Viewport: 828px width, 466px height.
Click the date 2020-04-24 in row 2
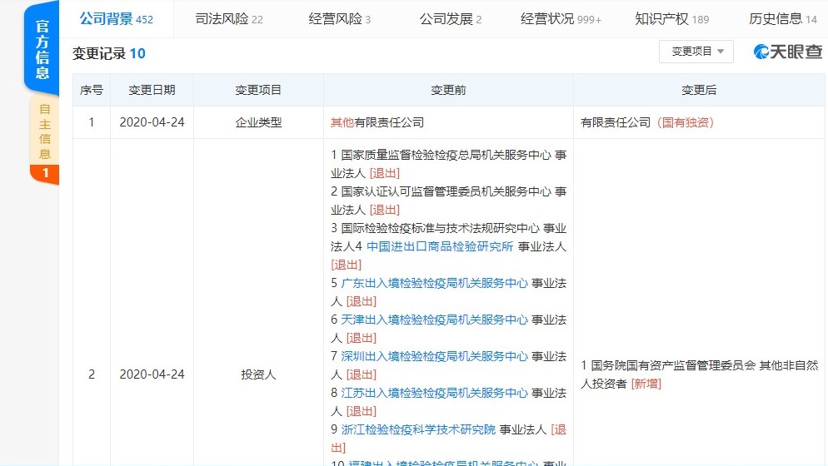pyautogui.click(x=152, y=374)
